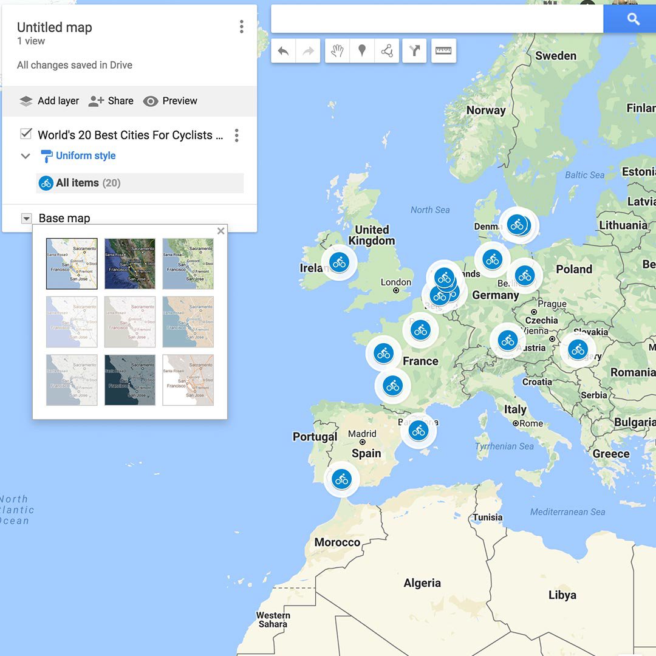This screenshot has height=656, width=656.
Task: Select the Measure distances ruler tool
Action: point(443,51)
